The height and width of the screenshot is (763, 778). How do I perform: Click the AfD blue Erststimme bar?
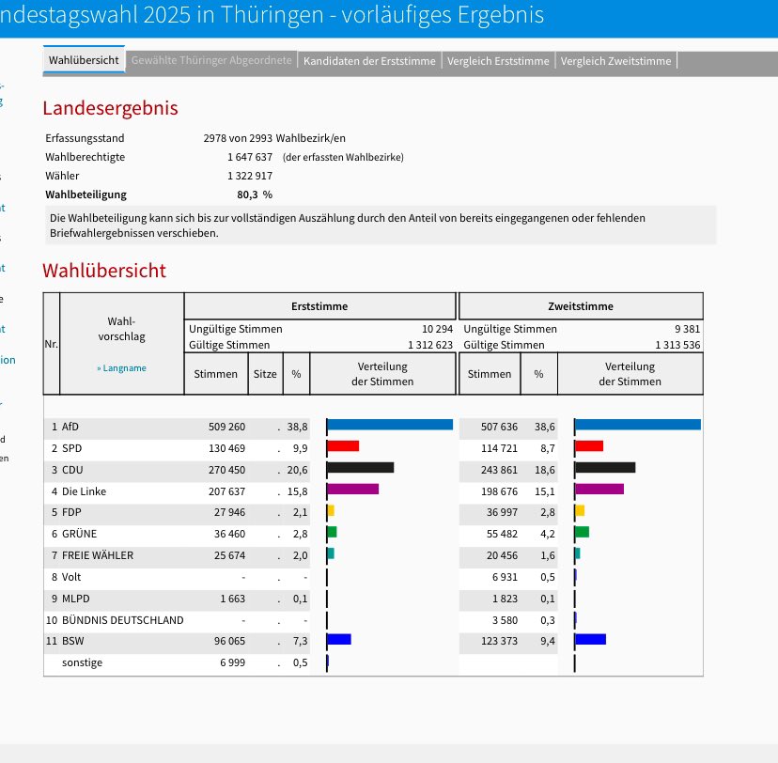[390, 425]
